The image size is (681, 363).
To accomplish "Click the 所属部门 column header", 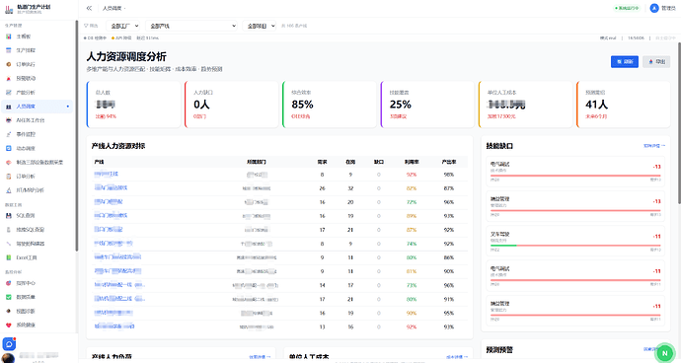I will coord(257,162).
